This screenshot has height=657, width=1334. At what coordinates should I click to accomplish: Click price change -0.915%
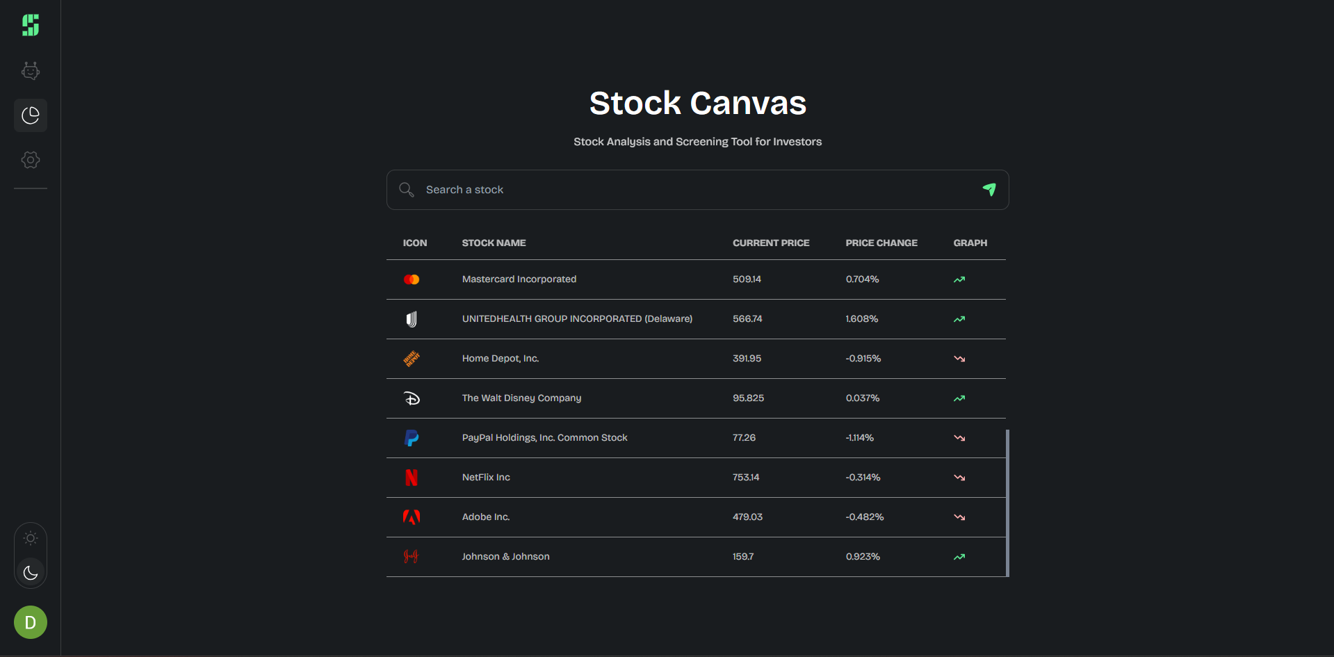(863, 359)
